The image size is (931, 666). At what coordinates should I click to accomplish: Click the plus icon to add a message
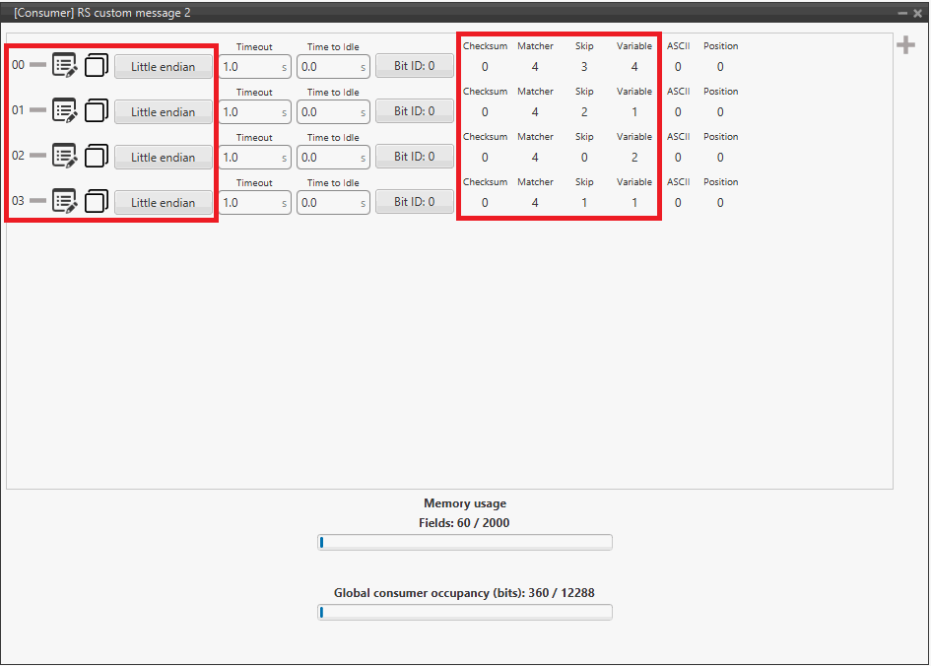pyautogui.click(x=904, y=45)
